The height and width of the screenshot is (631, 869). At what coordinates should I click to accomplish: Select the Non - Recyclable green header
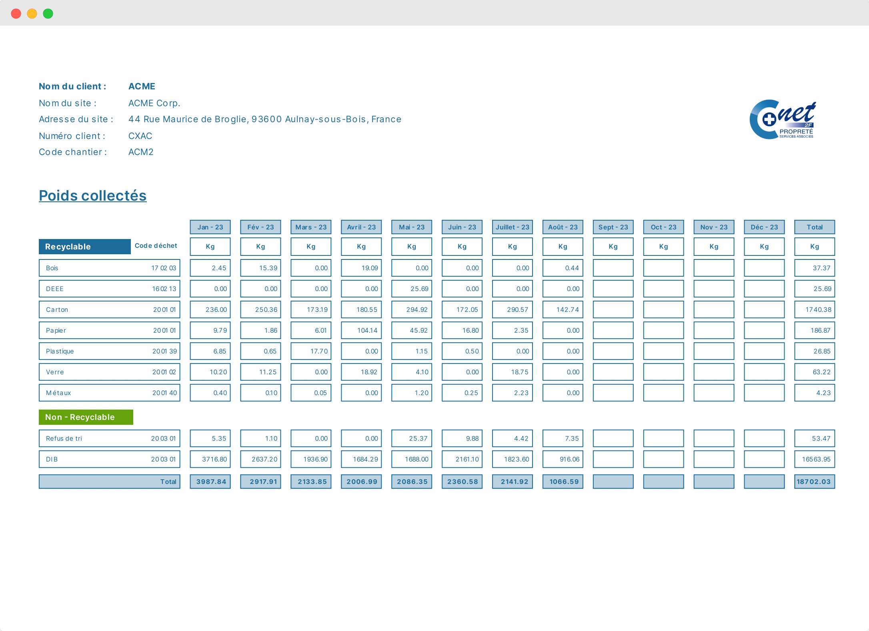coord(86,417)
